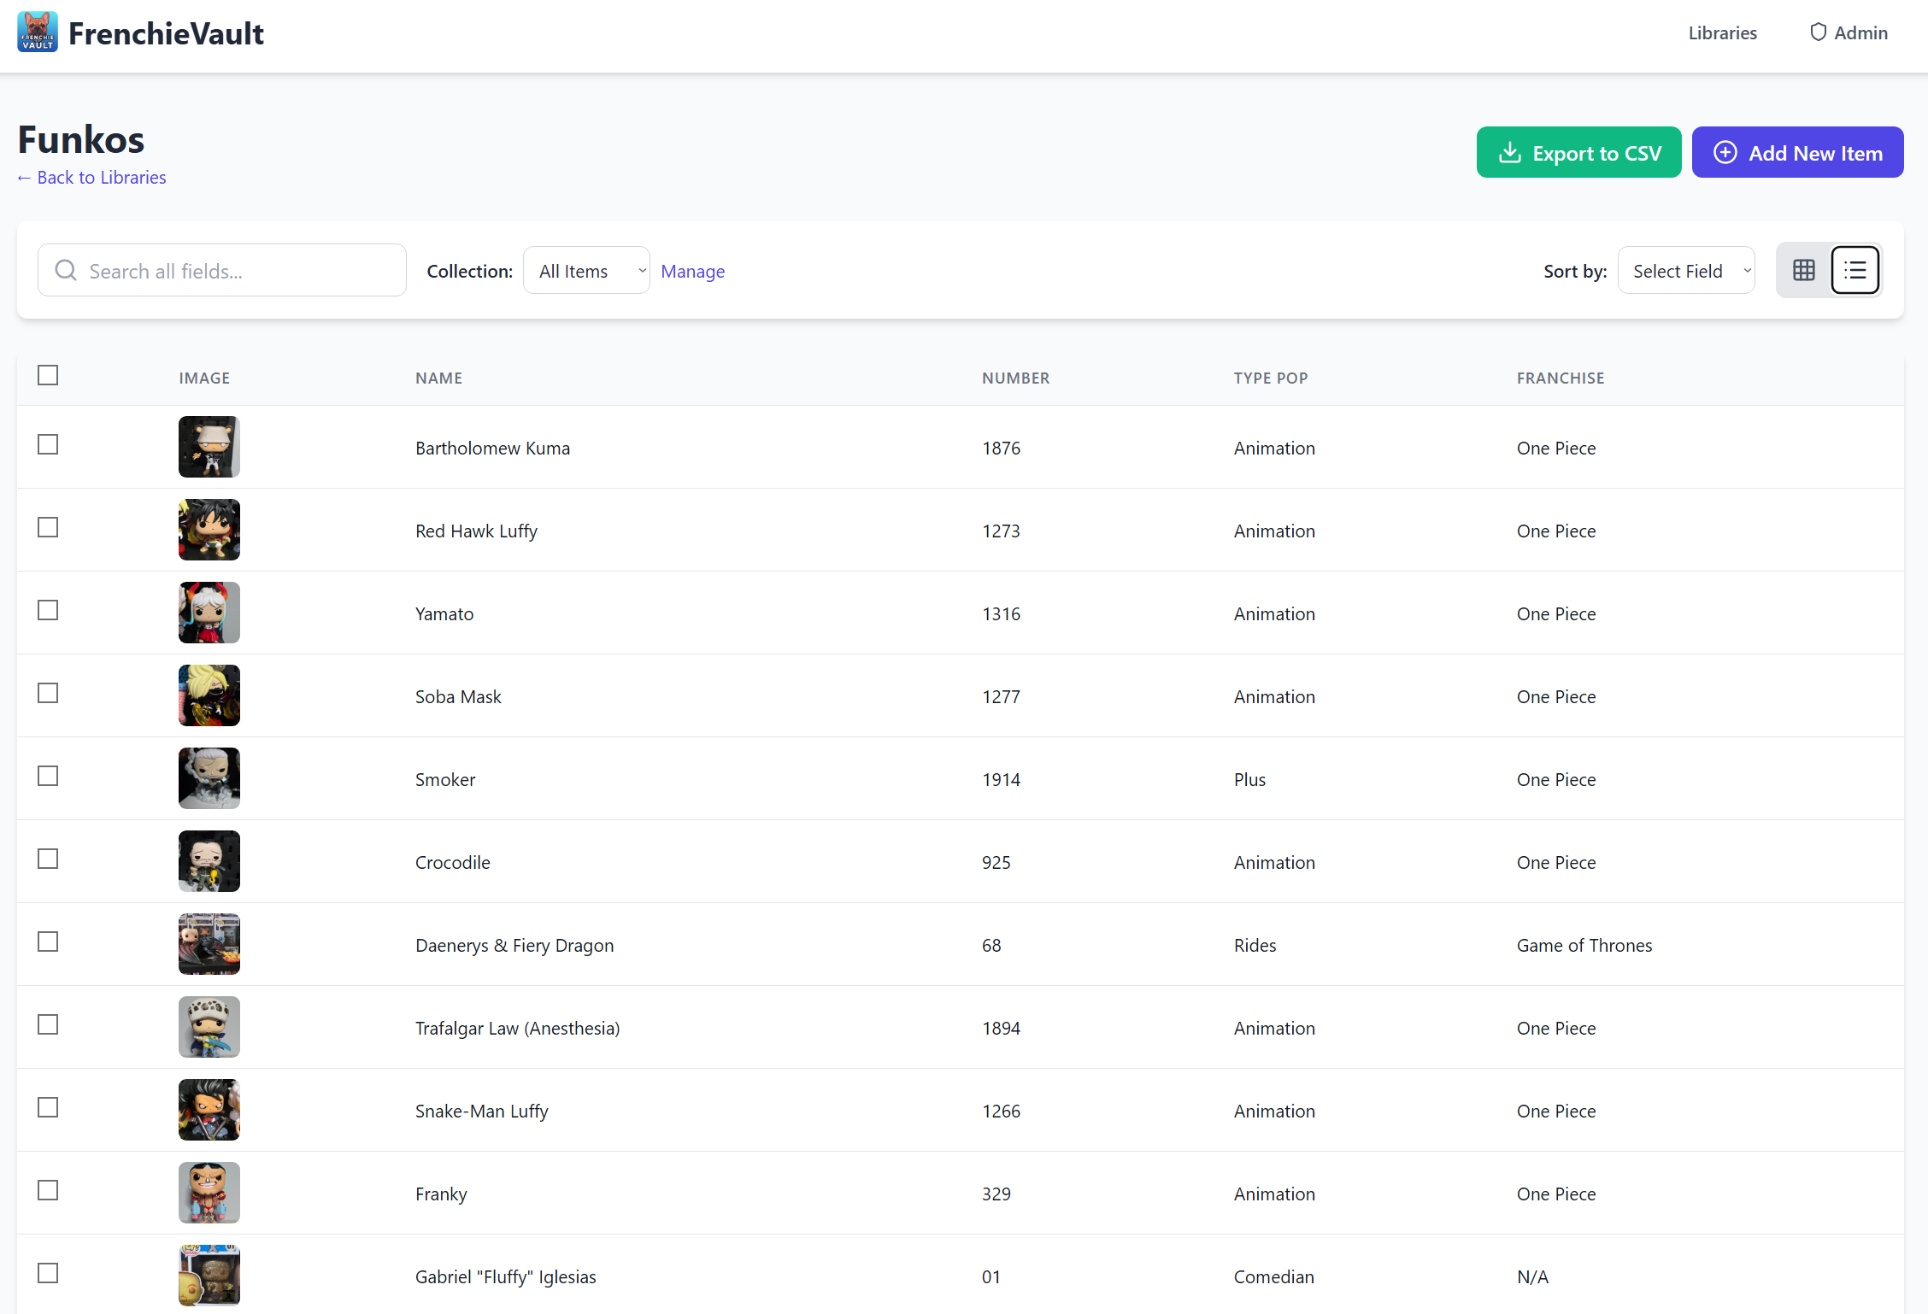The width and height of the screenshot is (1928, 1314).
Task: Select the Yamato row checkbox
Action: [x=48, y=611]
